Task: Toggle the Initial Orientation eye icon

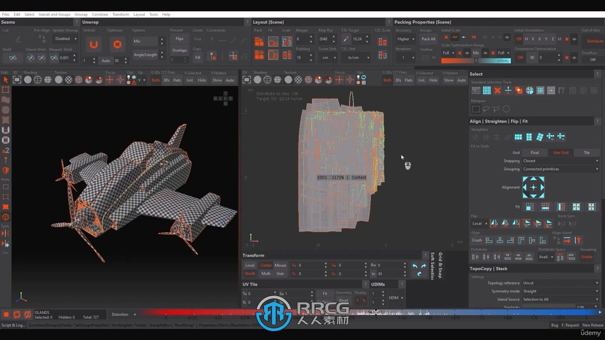Action: (x=574, y=39)
